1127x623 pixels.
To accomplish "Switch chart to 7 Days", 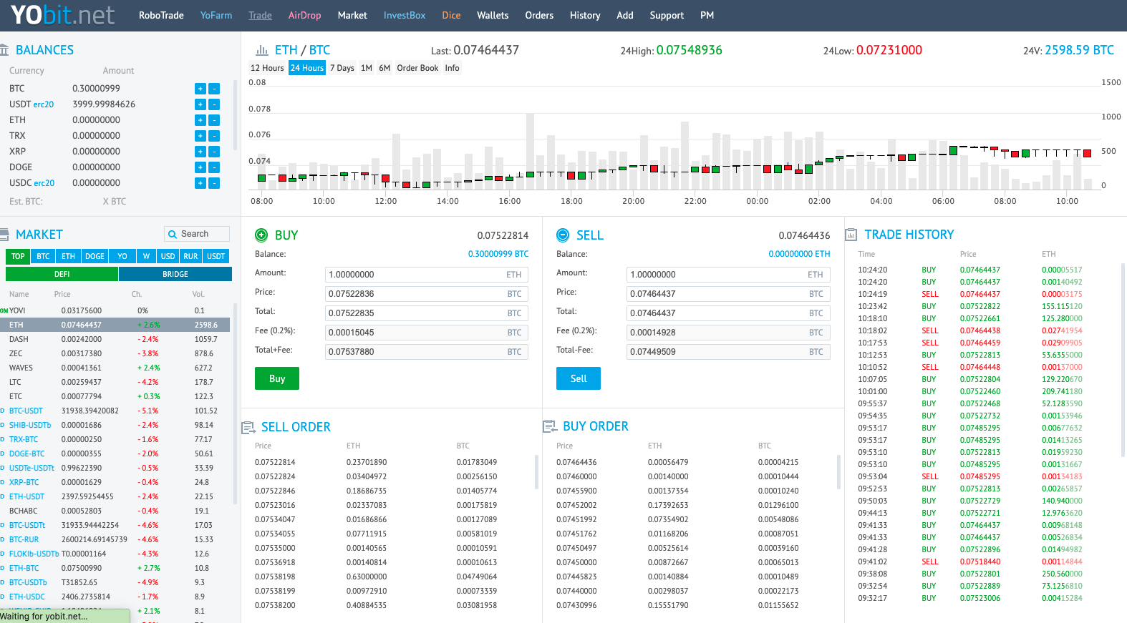I will click(x=342, y=68).
